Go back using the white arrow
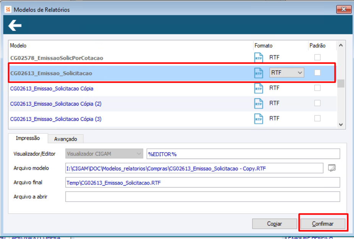 click(15, 25)
